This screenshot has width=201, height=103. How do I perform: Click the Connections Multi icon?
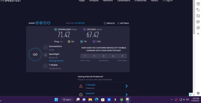pos(46,47)
